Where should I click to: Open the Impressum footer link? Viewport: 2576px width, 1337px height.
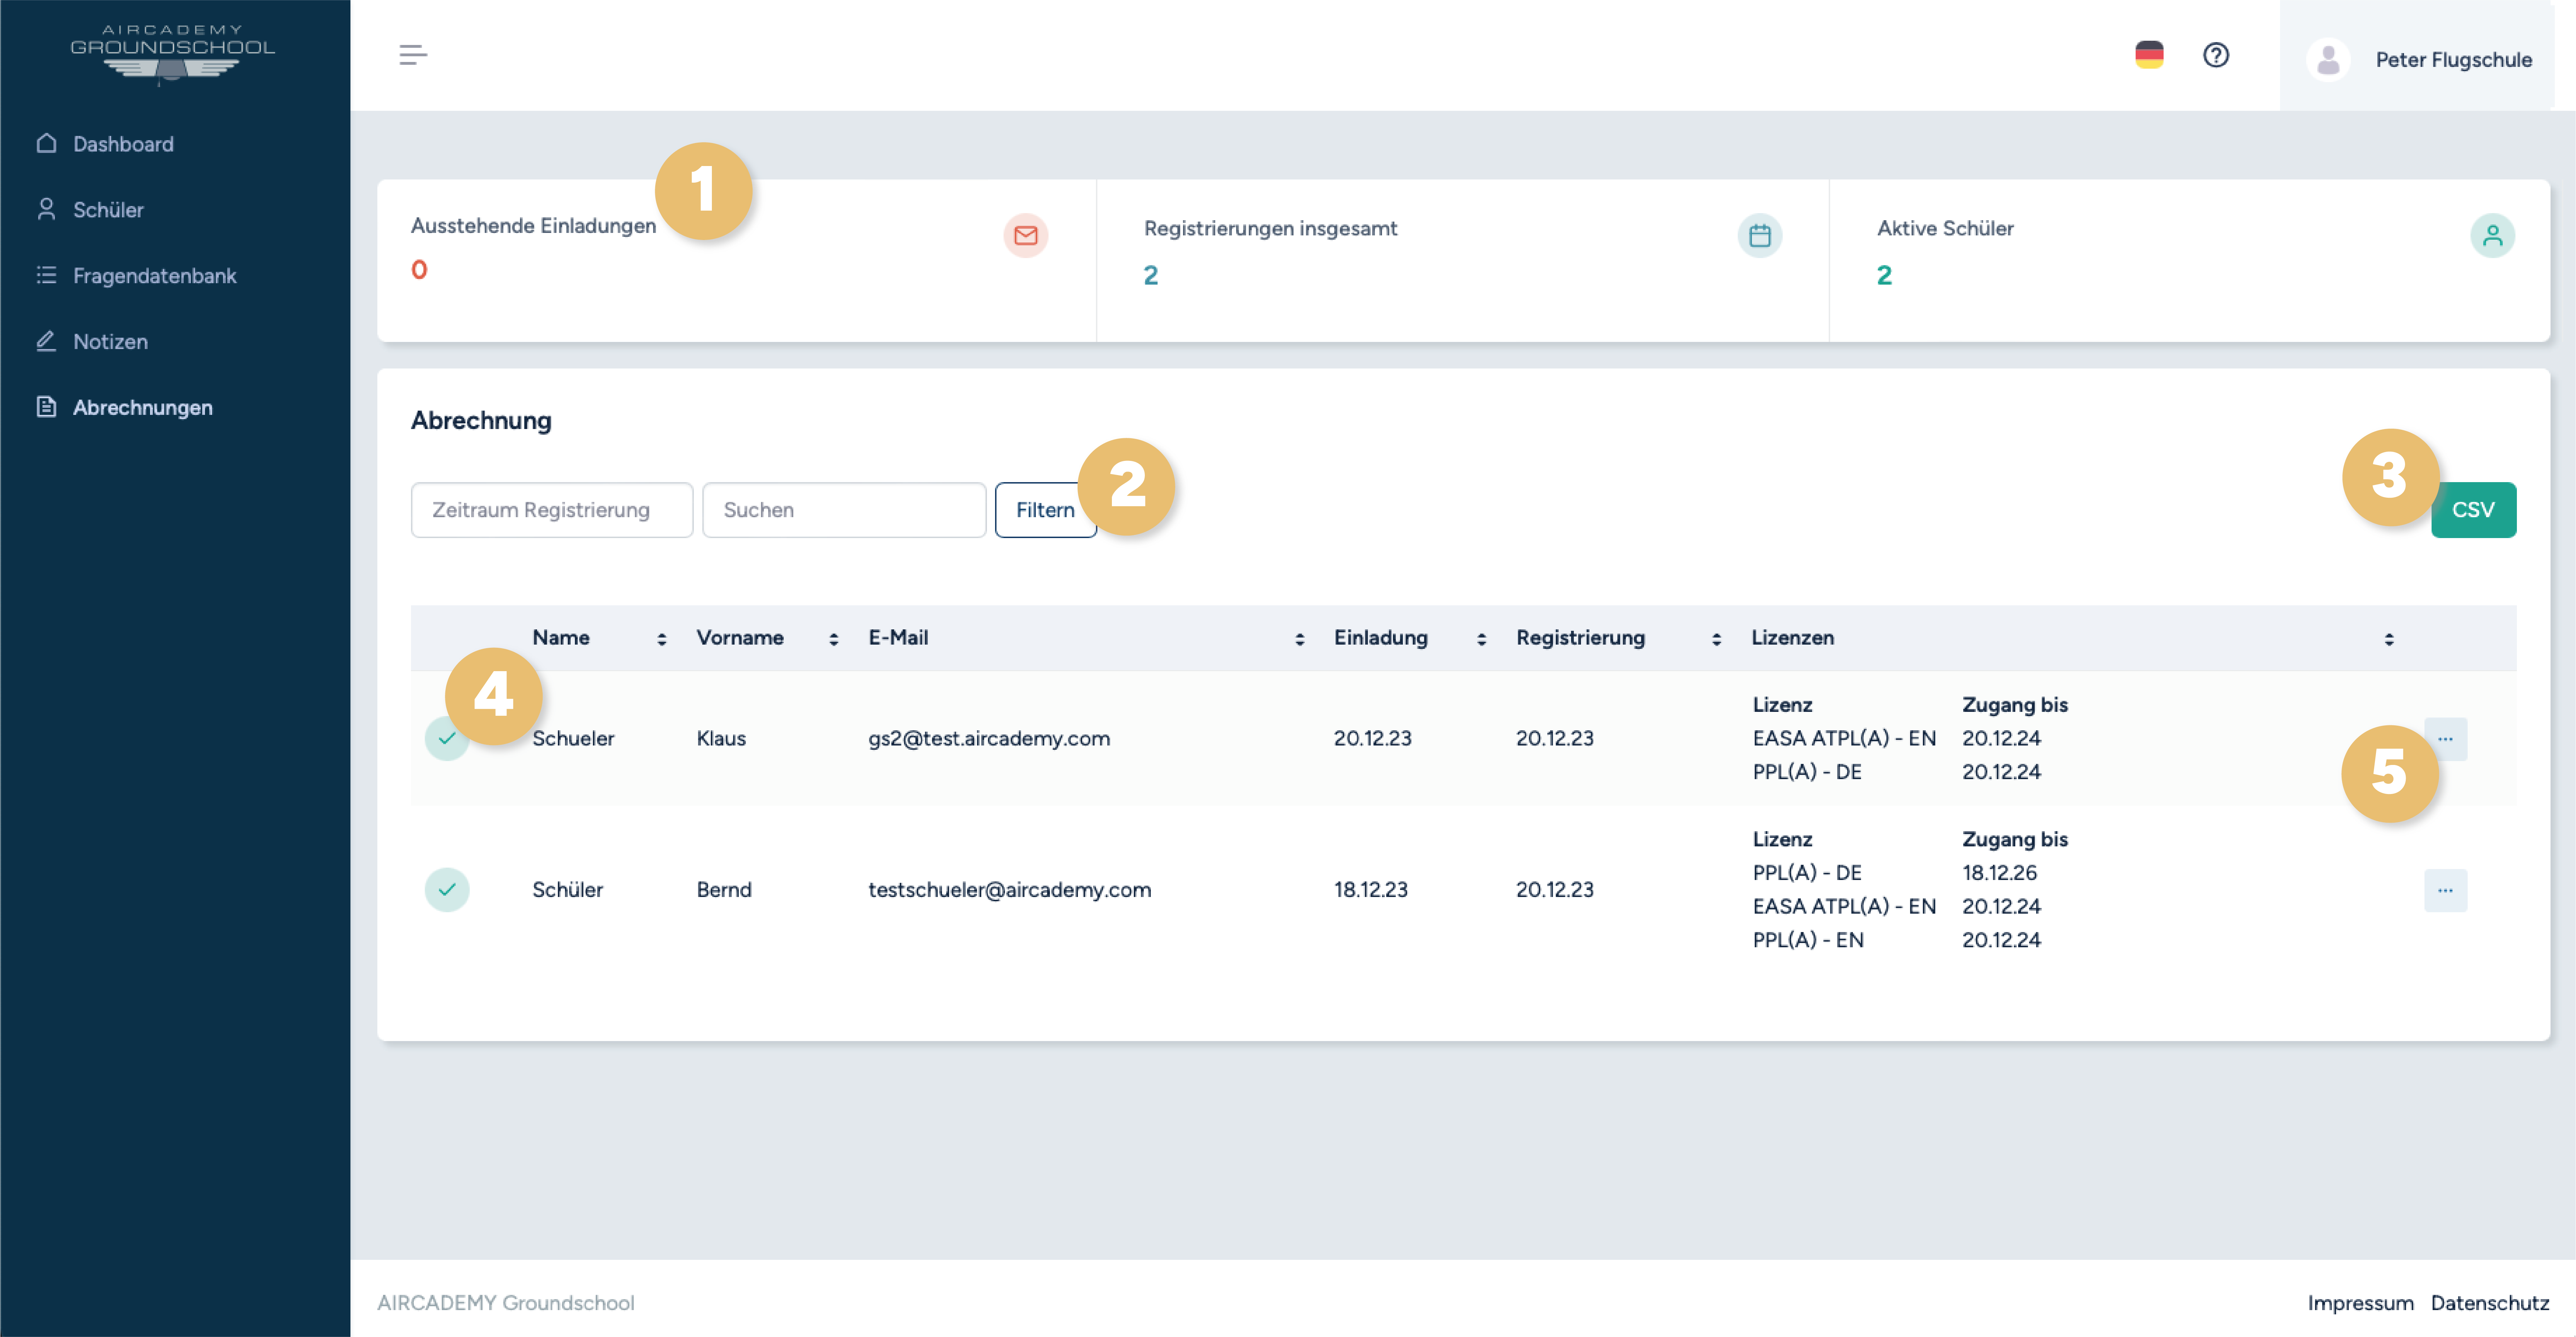2360,1303
